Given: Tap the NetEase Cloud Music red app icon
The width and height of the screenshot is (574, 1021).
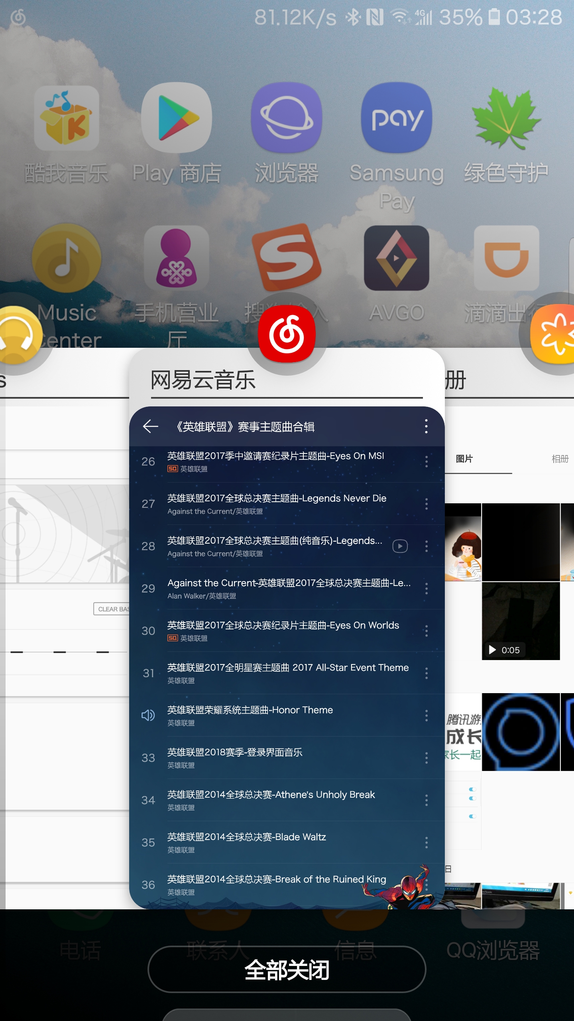Looking at the screenshot, I should point(287,333).
